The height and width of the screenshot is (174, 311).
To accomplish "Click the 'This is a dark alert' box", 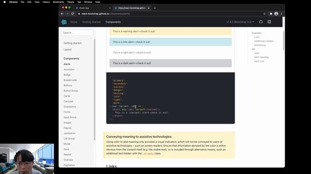I will pyautogui.click(x=171, y=63).
